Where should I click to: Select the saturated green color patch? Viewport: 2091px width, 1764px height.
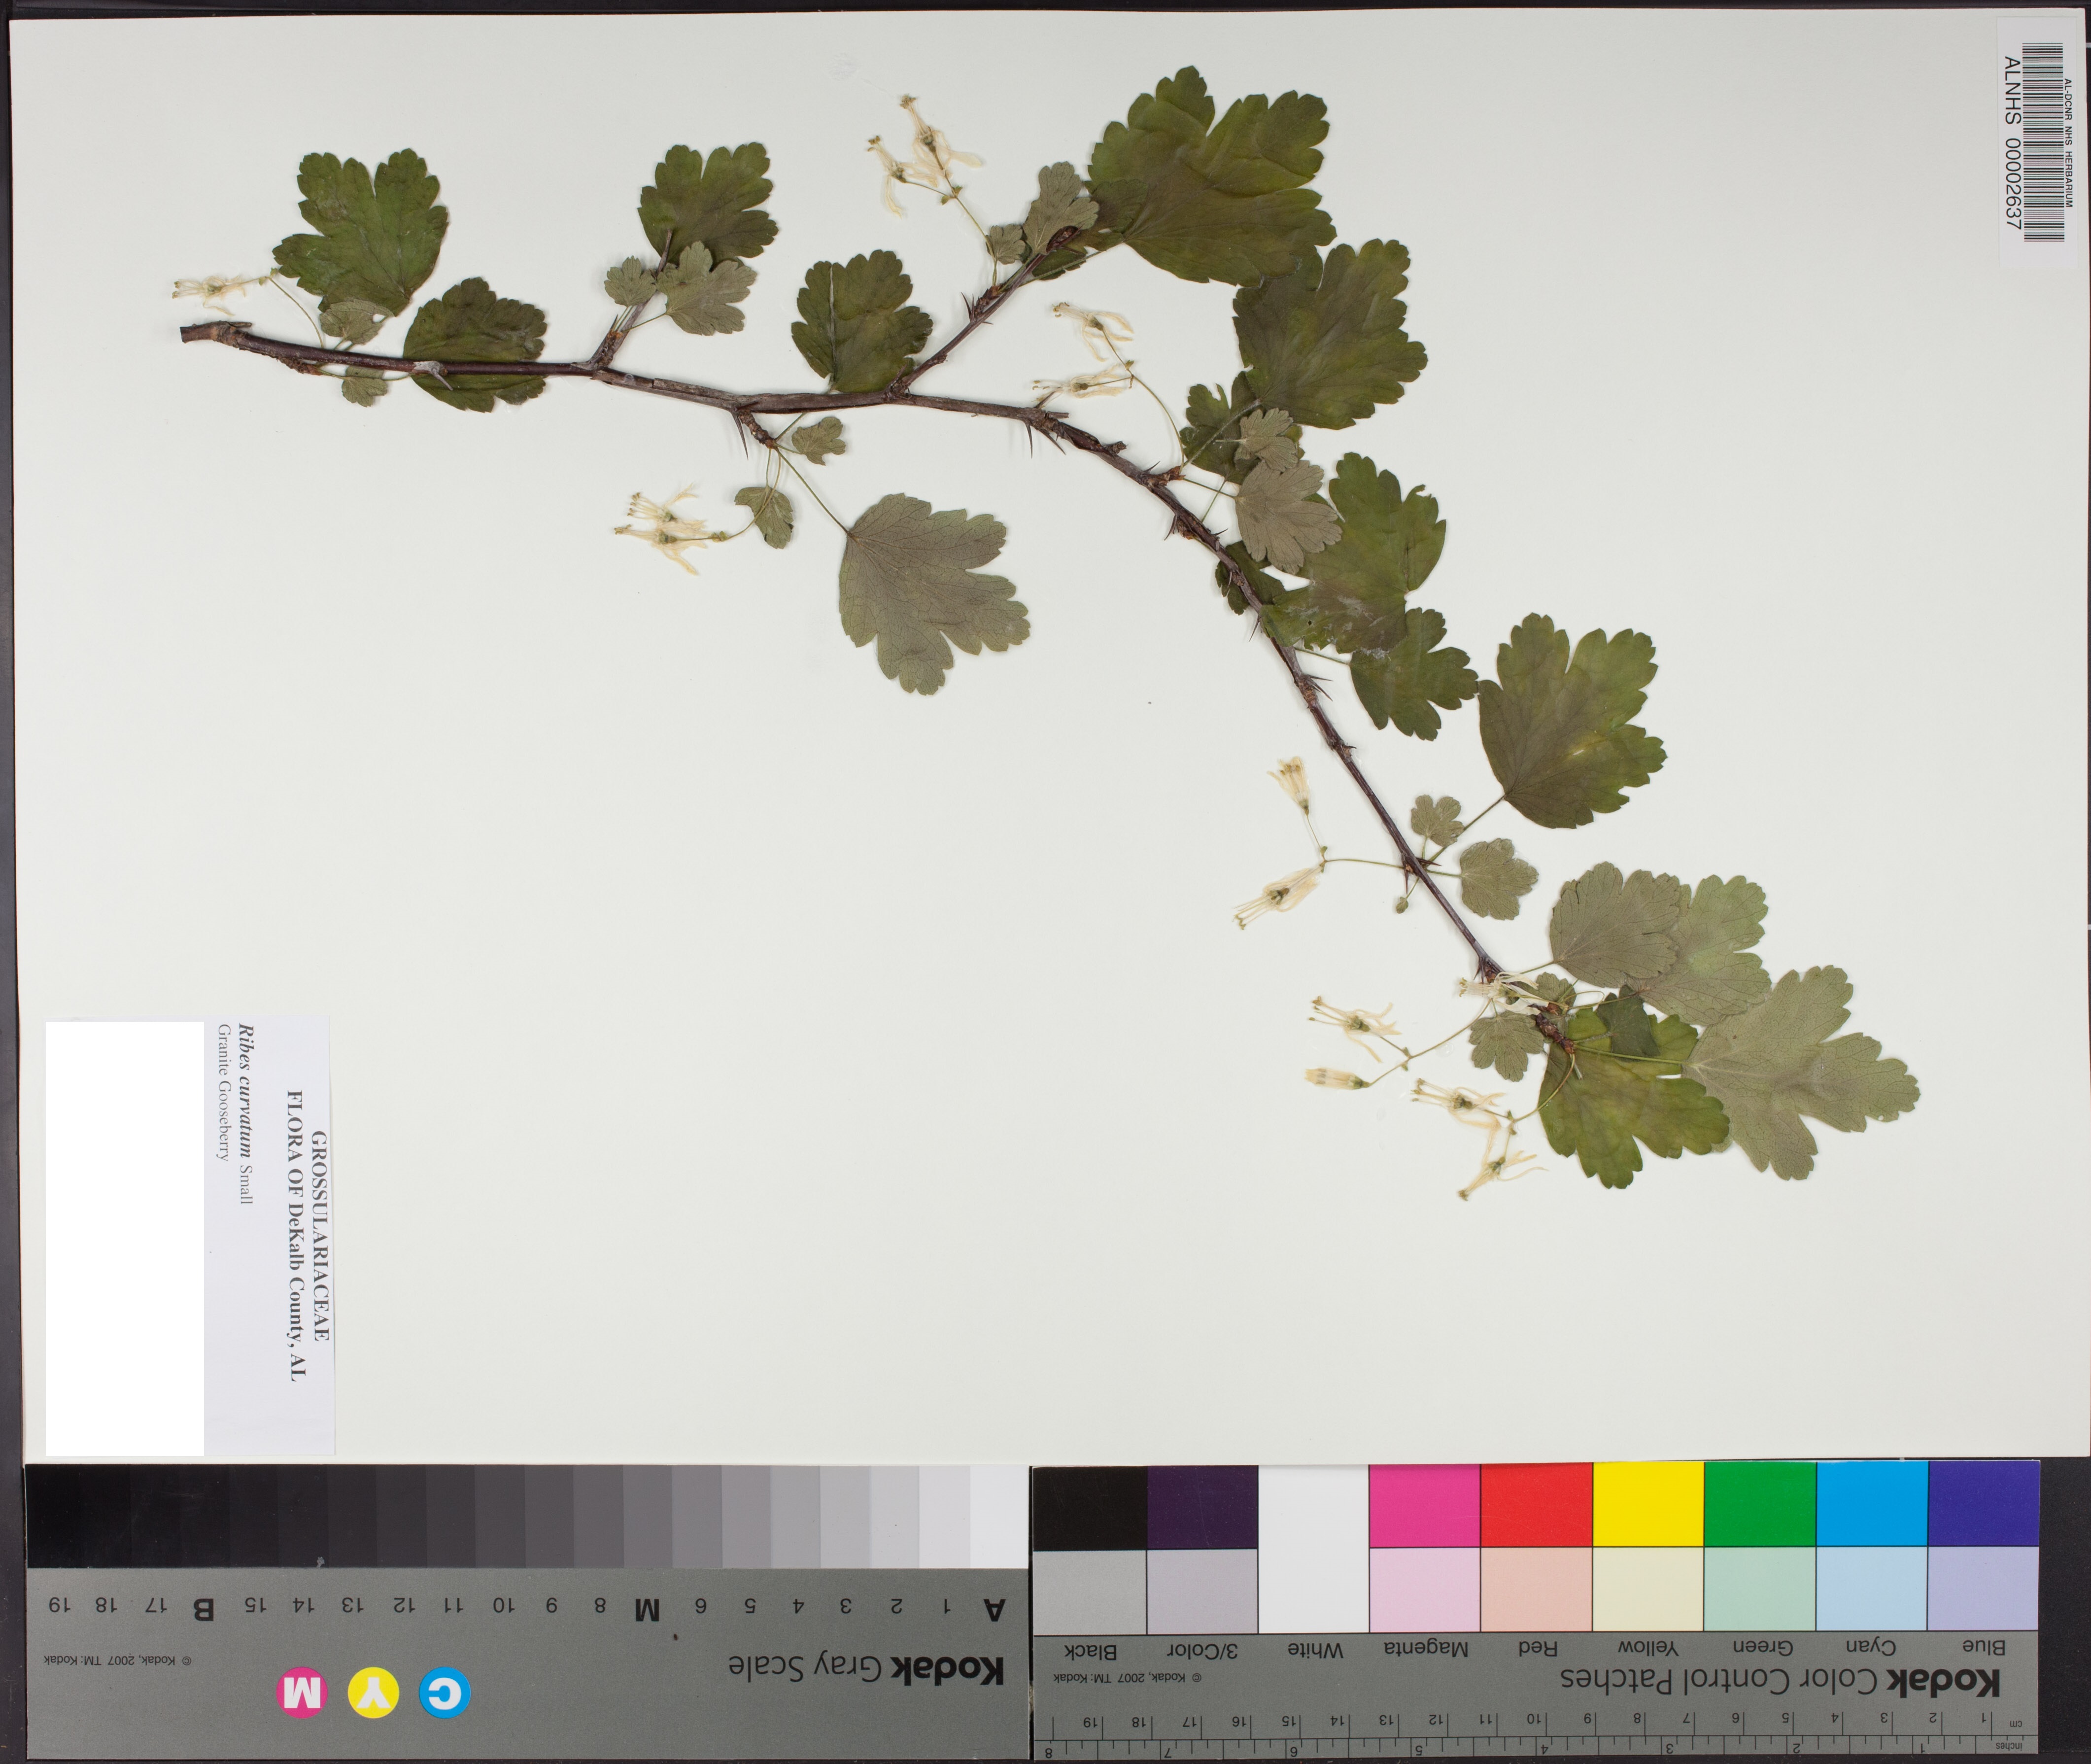pyautogui.click(x=1760, y=1503)
